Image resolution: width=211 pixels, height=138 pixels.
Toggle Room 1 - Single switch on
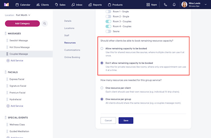[108, 12]
